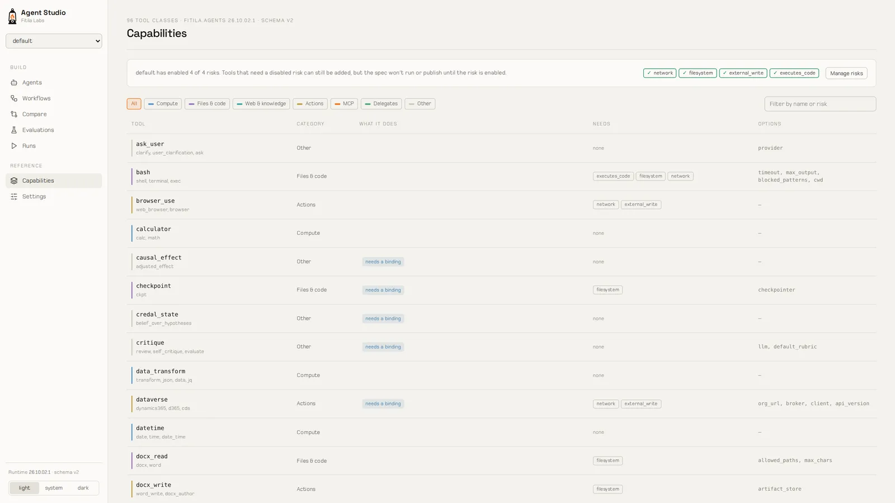Toggle the executes_code risk chip
The image size is (895, 503).
pos(794,73)
